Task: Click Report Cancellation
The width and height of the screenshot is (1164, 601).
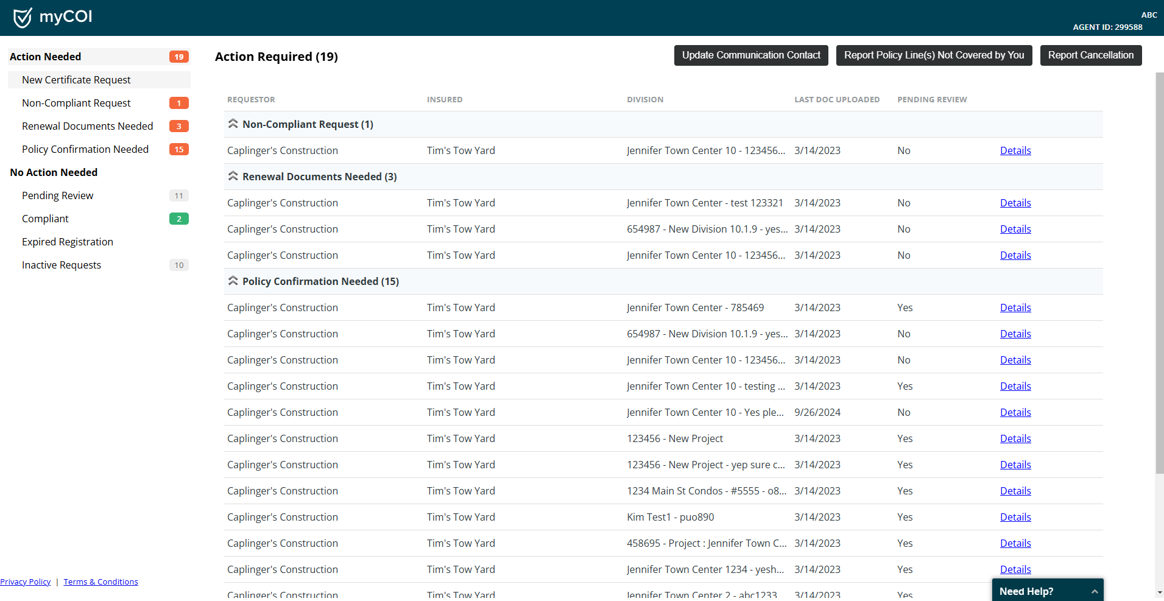Action: click(1090, 55)
